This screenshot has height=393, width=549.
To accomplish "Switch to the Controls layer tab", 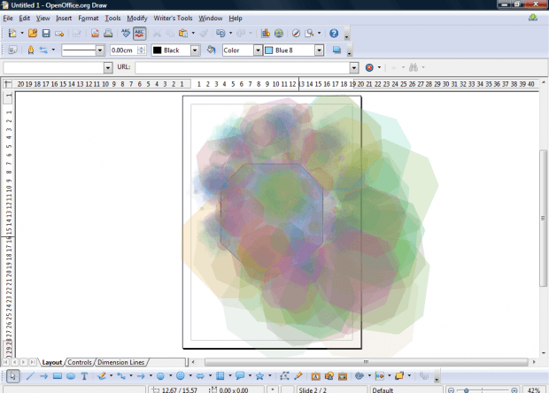I will pos(80,362).
